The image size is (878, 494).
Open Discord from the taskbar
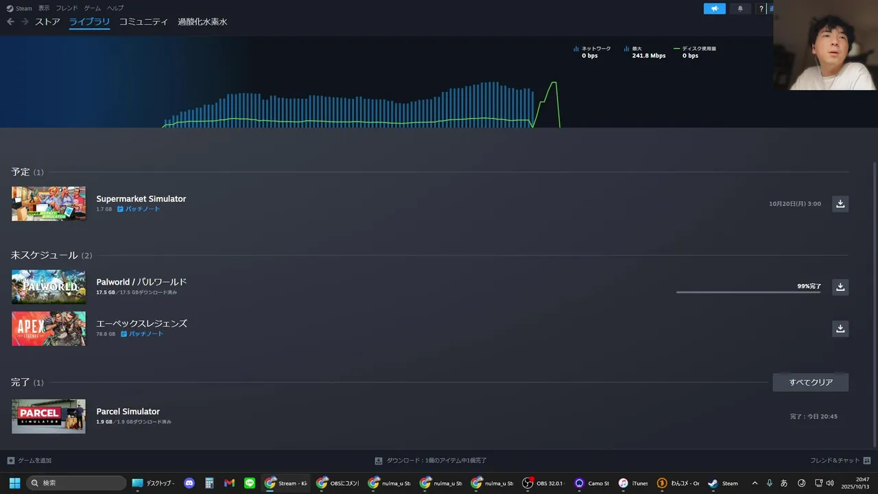189,483
